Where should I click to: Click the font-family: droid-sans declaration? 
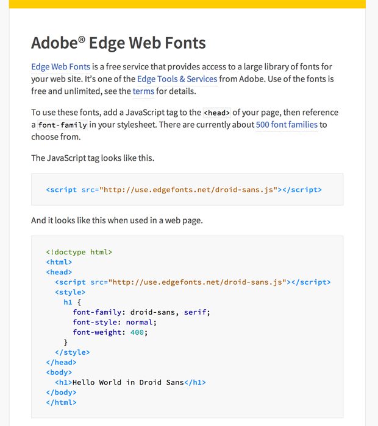[141, 312]
